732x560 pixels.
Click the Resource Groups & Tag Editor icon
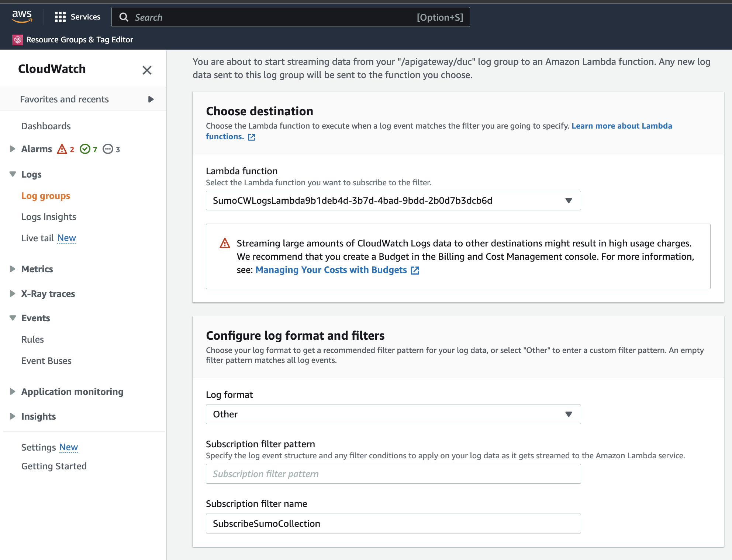[17, 39]
